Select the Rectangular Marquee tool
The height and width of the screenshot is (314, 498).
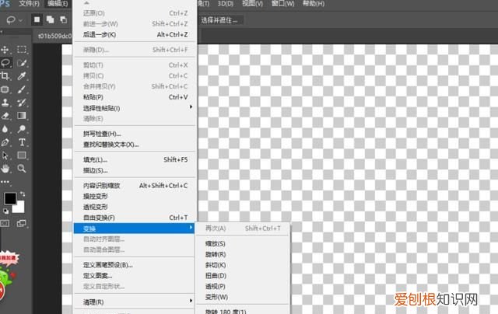pos(22,50)
